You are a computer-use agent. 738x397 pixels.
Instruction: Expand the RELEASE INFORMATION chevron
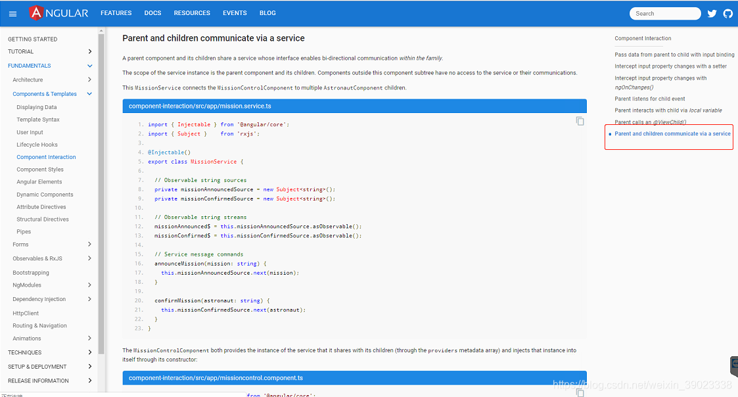coord(89,381)
